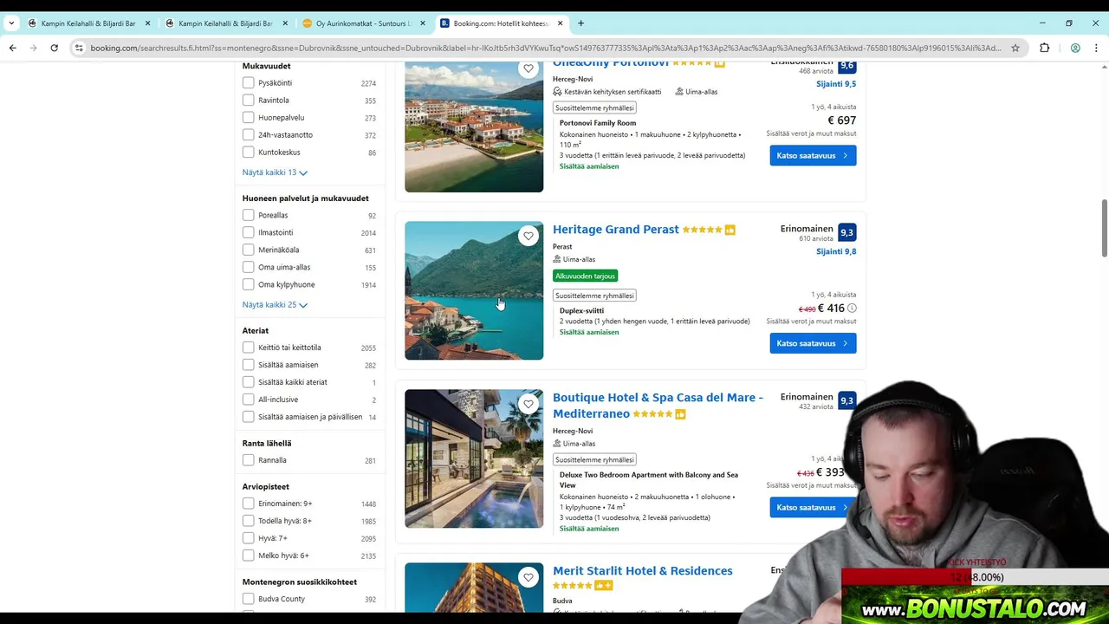Image resolution: width=1109 pixels, height=624 pixels.
Task: Enable the Huonepalvelu filter
Action: 249,118
